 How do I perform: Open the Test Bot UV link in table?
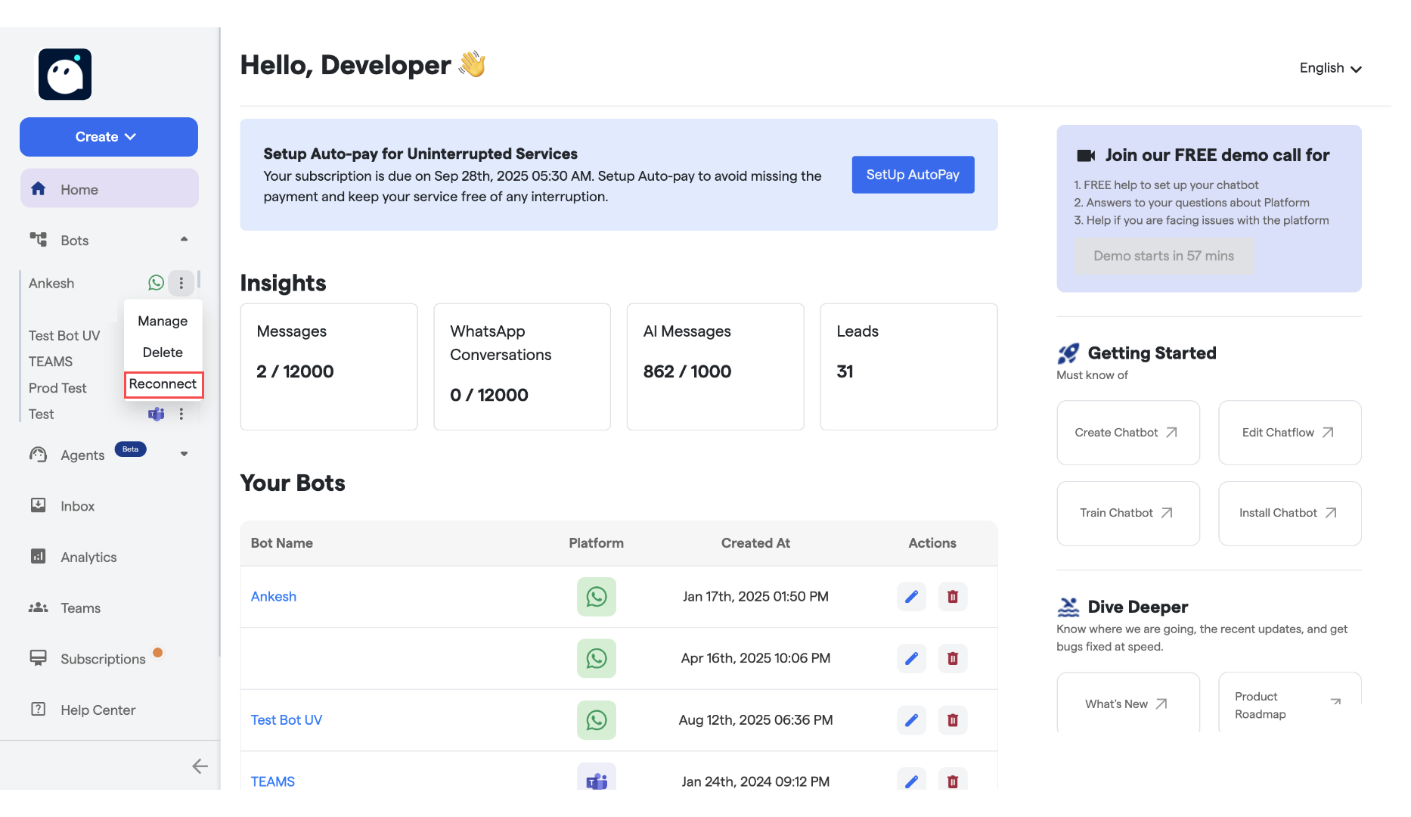(287, 720)
